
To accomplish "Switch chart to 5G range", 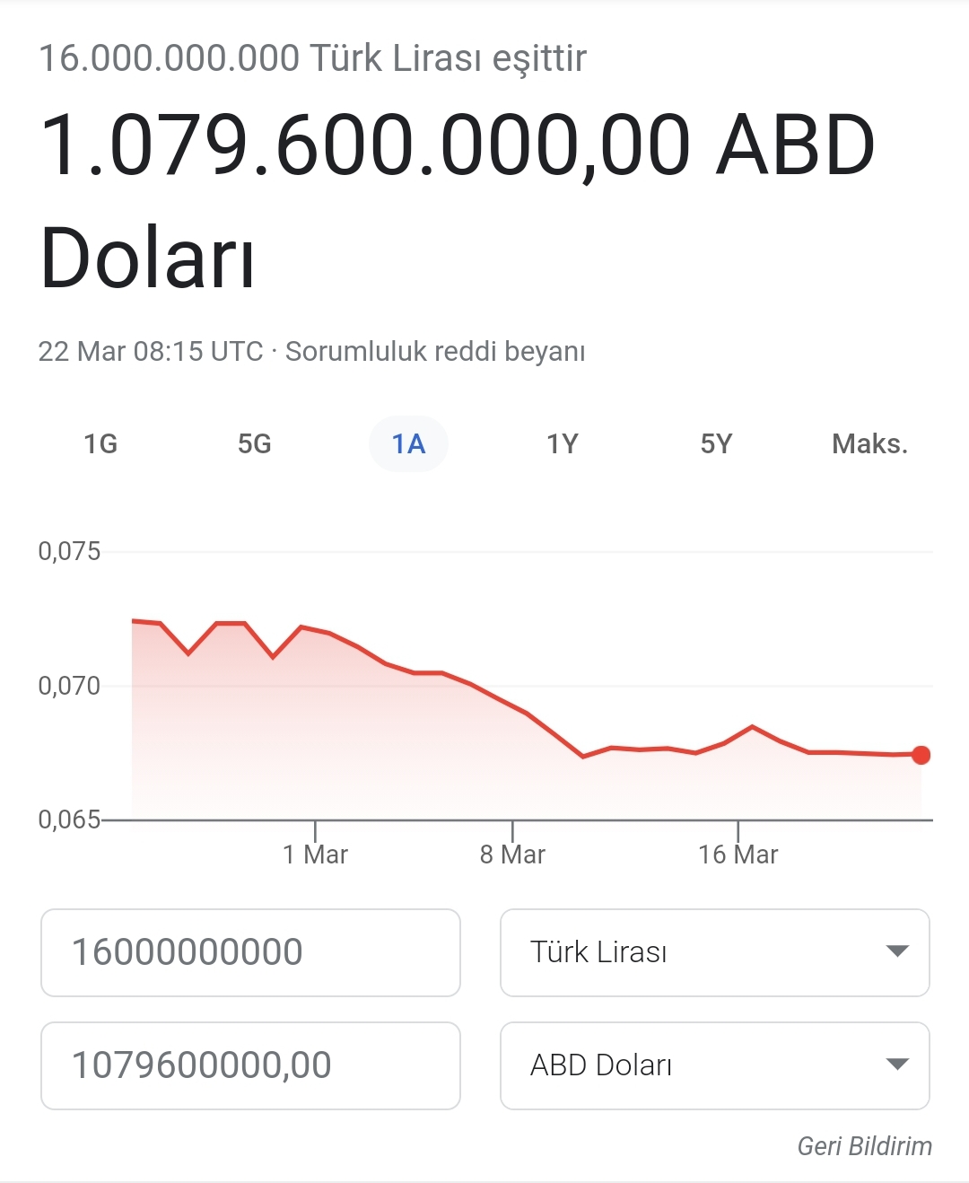I will click(x=254, y=443).
